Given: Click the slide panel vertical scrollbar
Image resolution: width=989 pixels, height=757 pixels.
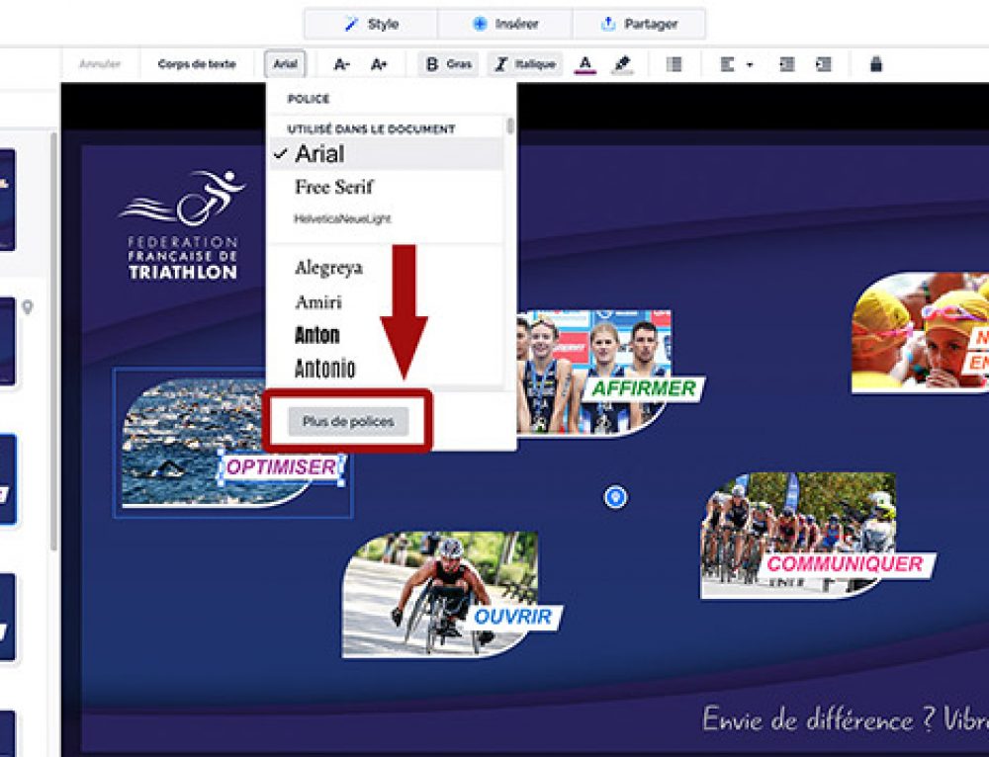Looking at the screenshot, I should 54,340.
